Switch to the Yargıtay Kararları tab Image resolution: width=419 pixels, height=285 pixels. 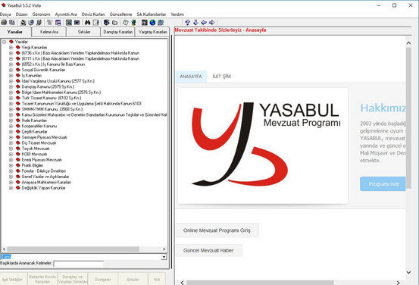(152, 32)
